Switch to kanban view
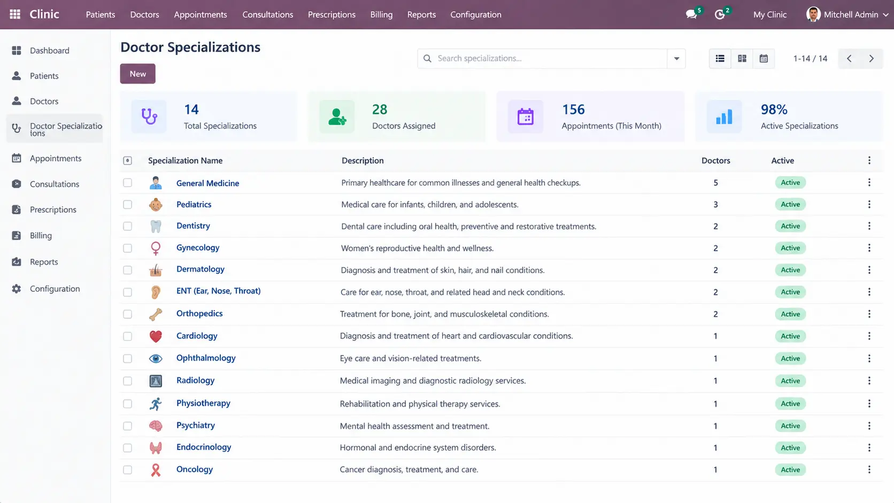The width and height of the screenshot is (894, 503). point(742,58)
